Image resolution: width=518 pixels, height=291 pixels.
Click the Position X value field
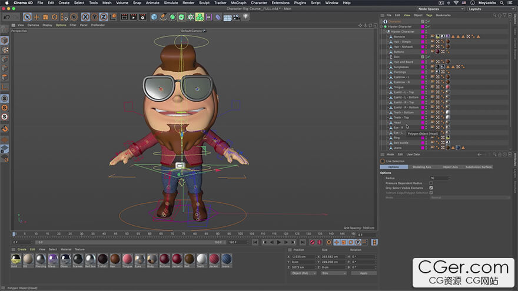pos(303,257)
